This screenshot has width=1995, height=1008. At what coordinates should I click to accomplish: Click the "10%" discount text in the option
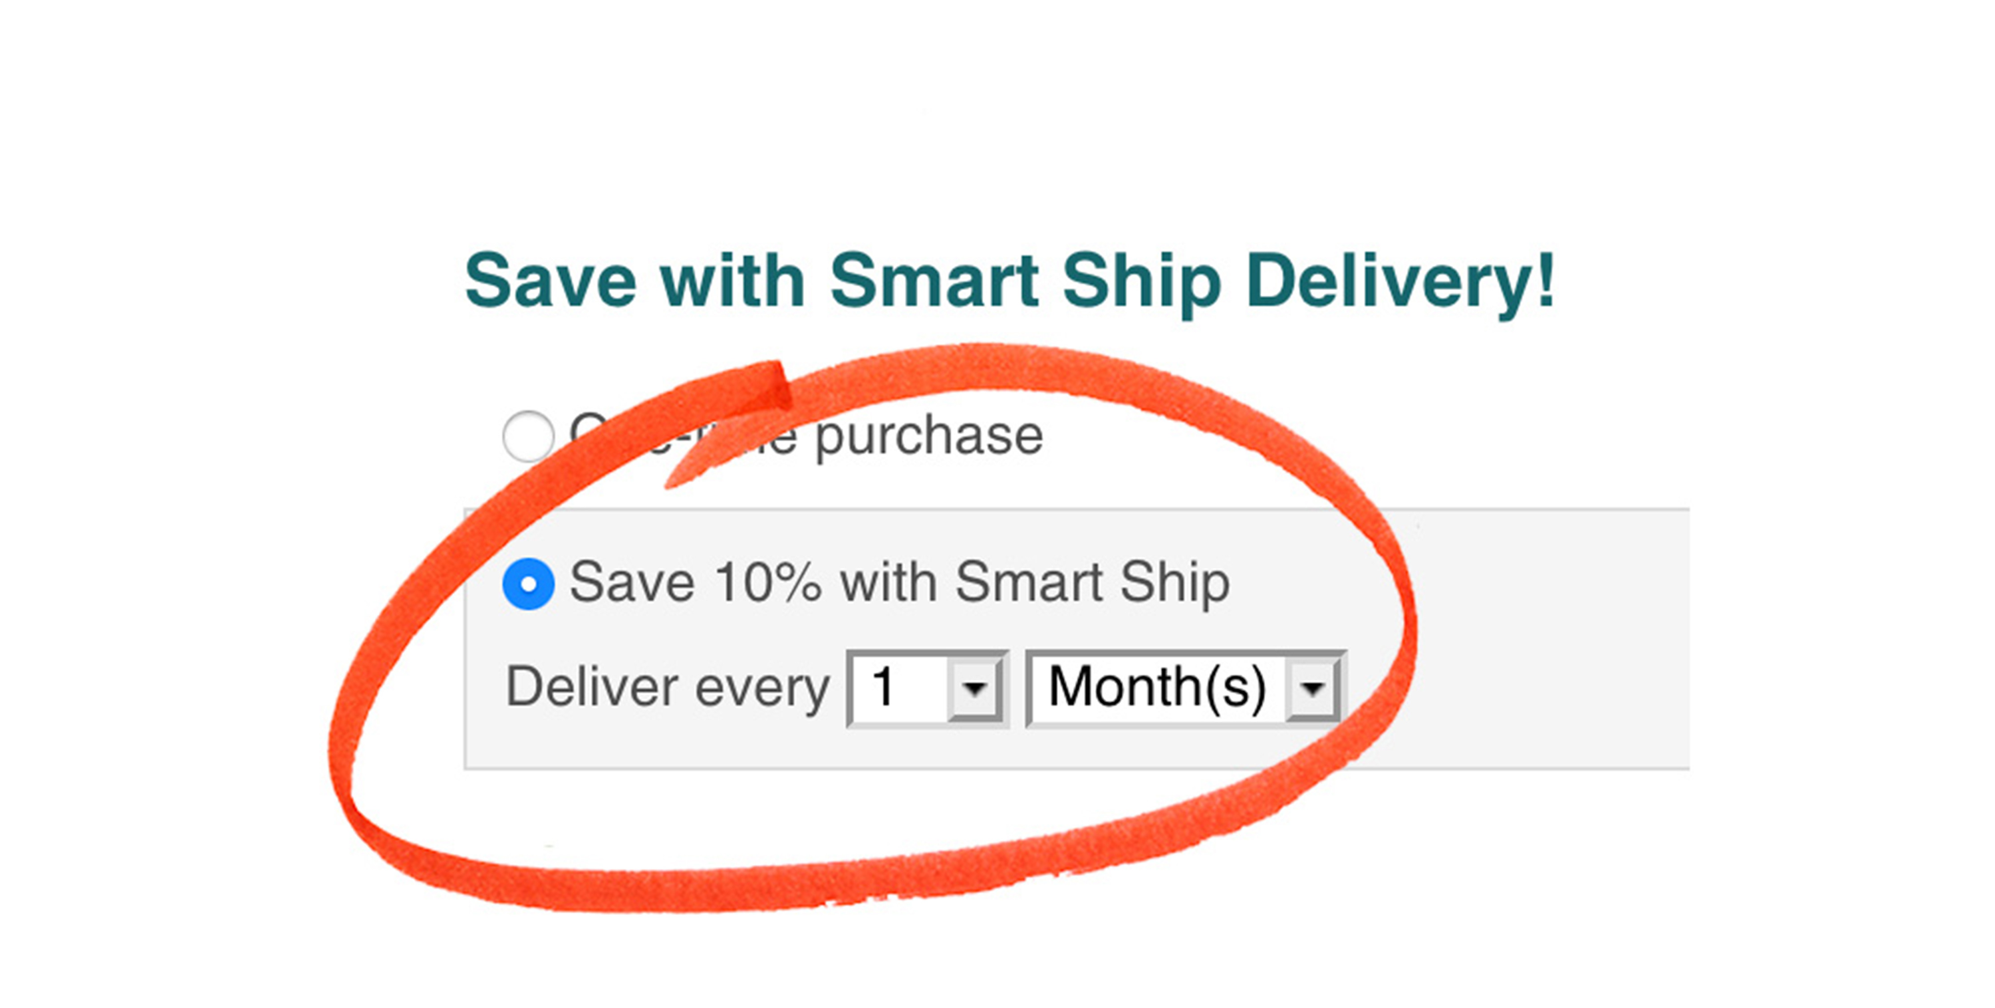[767, 581]
